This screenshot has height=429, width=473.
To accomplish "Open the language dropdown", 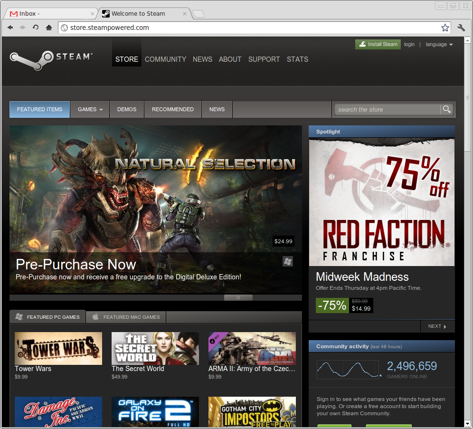I will point(439,44).
